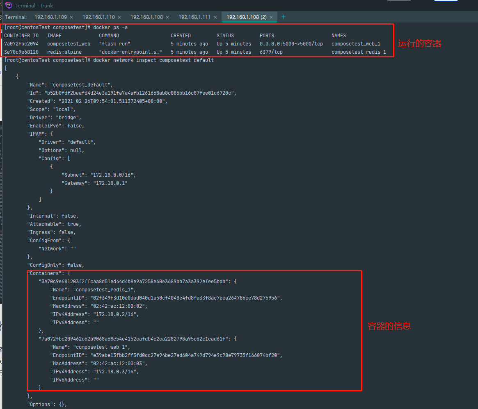
Task: Click the composetest_redis_1 name in NAMES column
Action: [359, 52]
